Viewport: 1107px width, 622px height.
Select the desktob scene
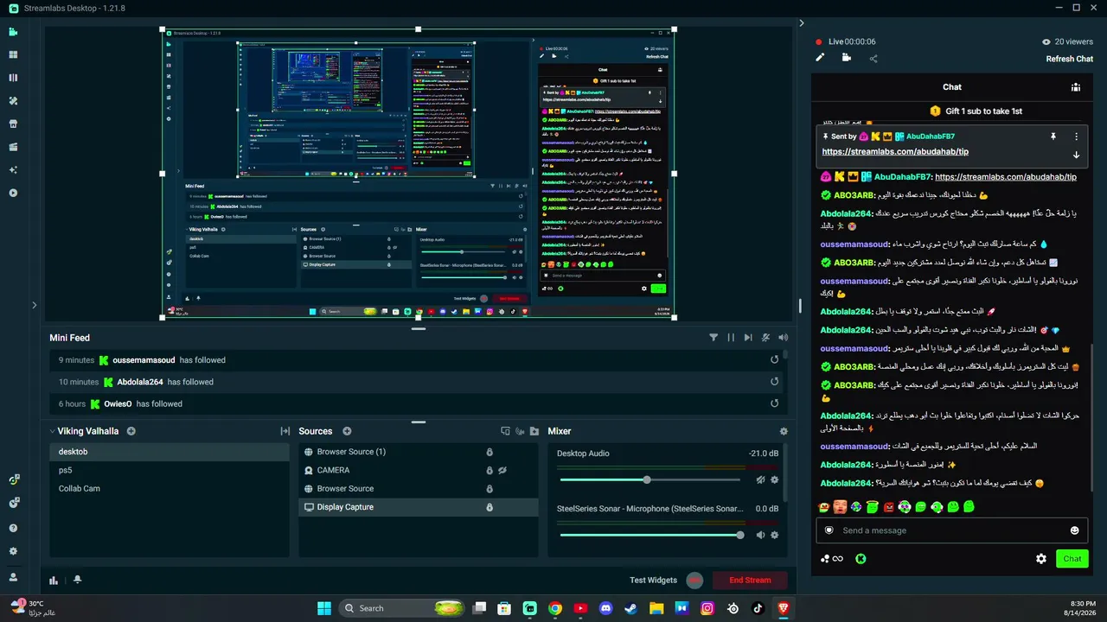click(x=169, y=452)
